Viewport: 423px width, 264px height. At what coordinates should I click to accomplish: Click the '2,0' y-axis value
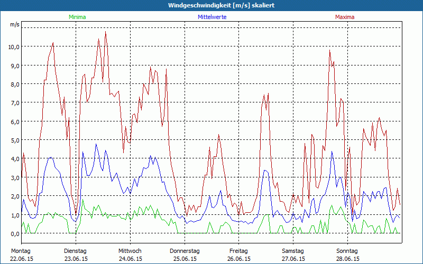(x=15, y=196)
